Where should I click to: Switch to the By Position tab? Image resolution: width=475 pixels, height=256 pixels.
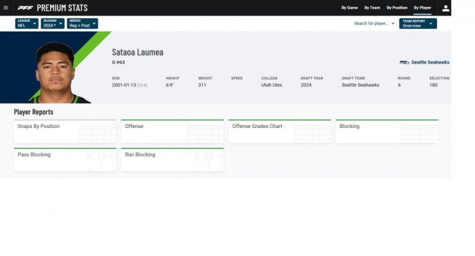[397, 8]
